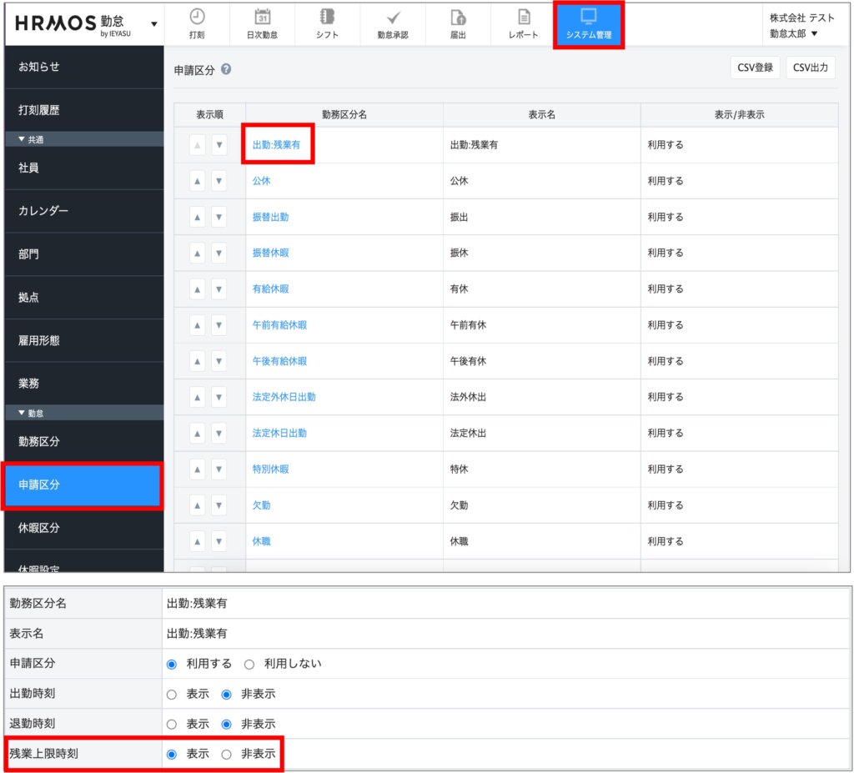The height and width of the screenshot is (773, 854).
Task: Click the help icon beside 申請区分 heading
Action: [226, 71]
